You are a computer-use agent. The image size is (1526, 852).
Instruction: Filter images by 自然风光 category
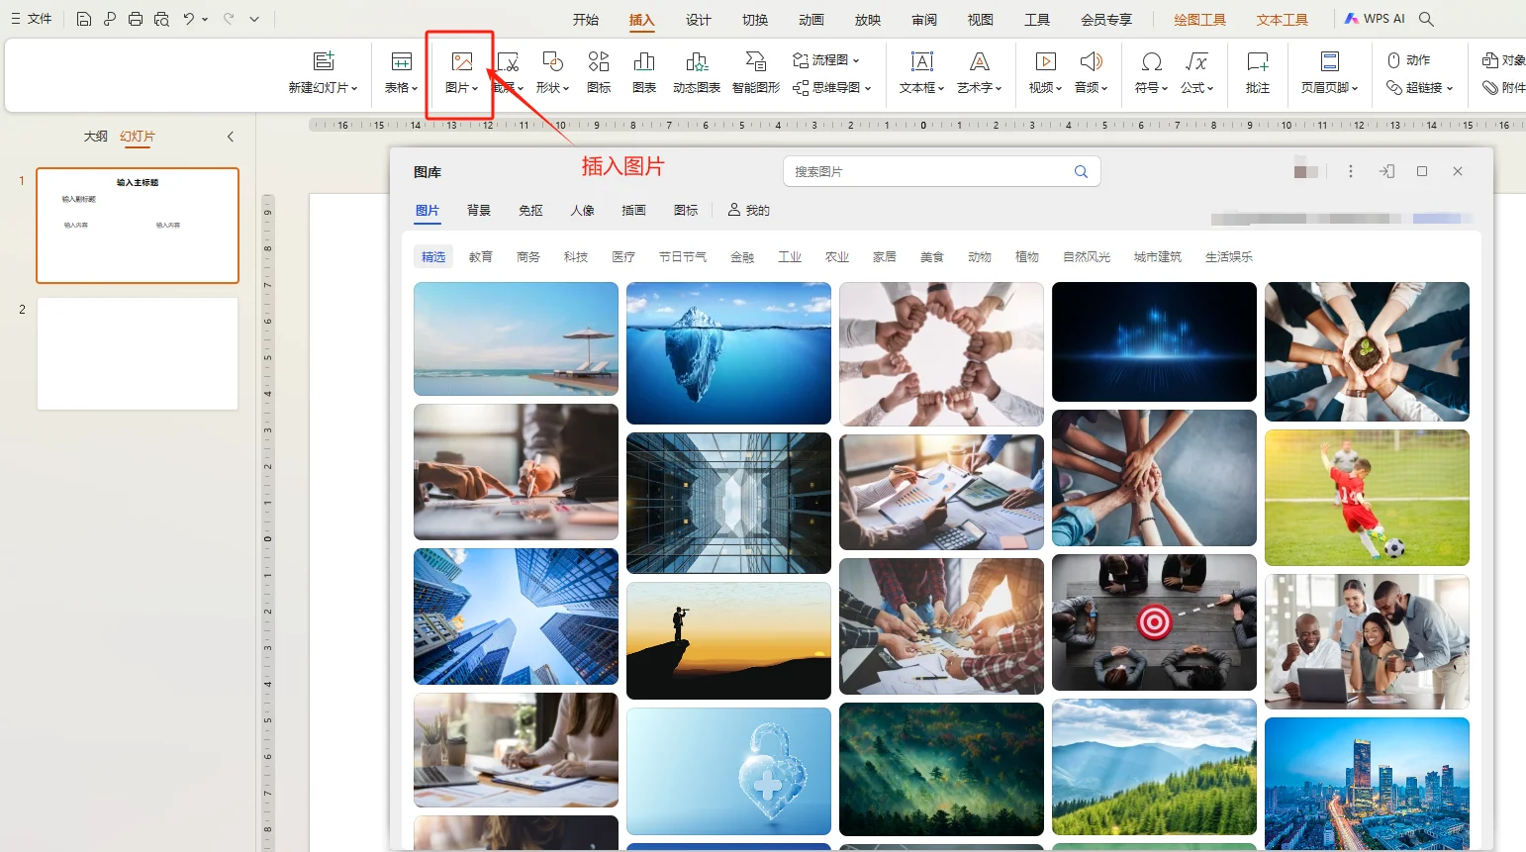tap(1087, 257)
